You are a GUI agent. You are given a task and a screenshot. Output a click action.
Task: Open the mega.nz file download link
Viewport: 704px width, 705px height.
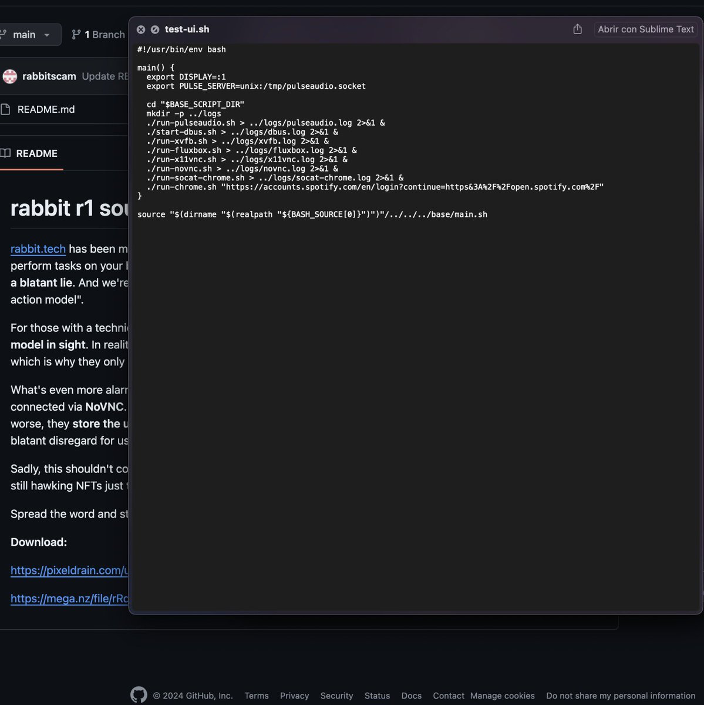69,599
